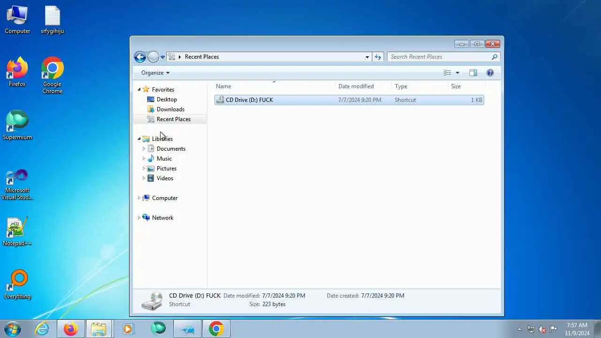Click the Recent Places address bar text
601x338 pixels.
point(202,57)
